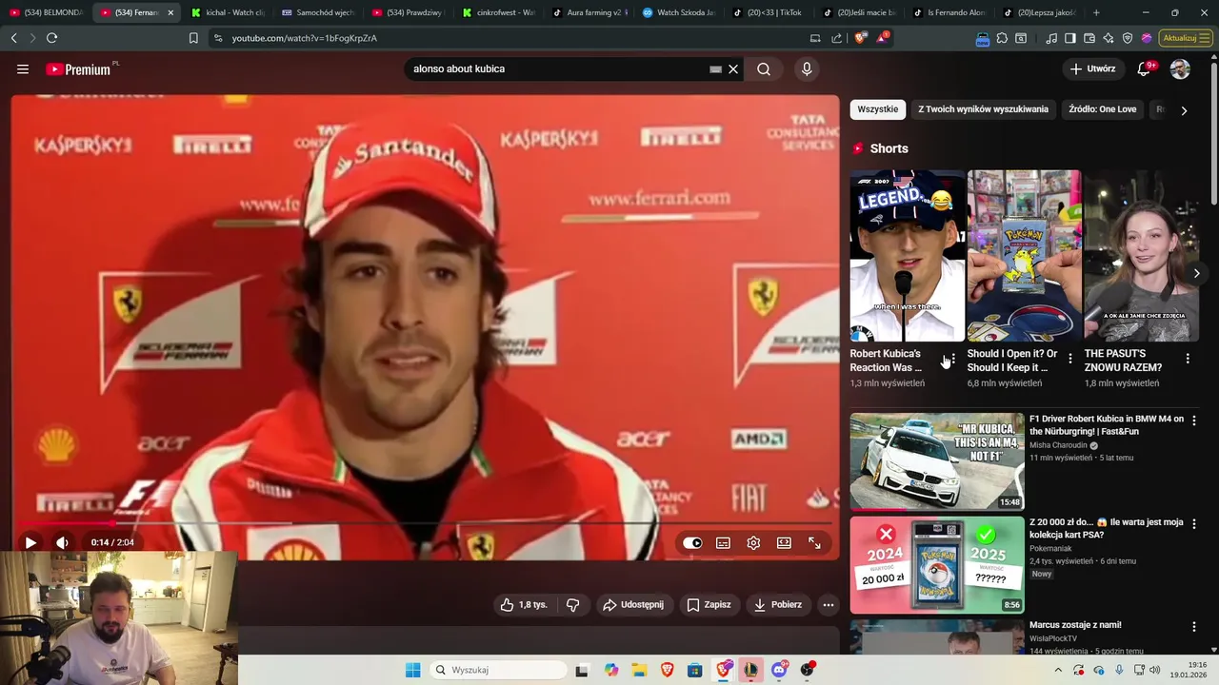Viewport: 1219px width, 685px height.
Task: Open options for the Nürburgring BMW M4 video
Action: tap(1194, 420)
